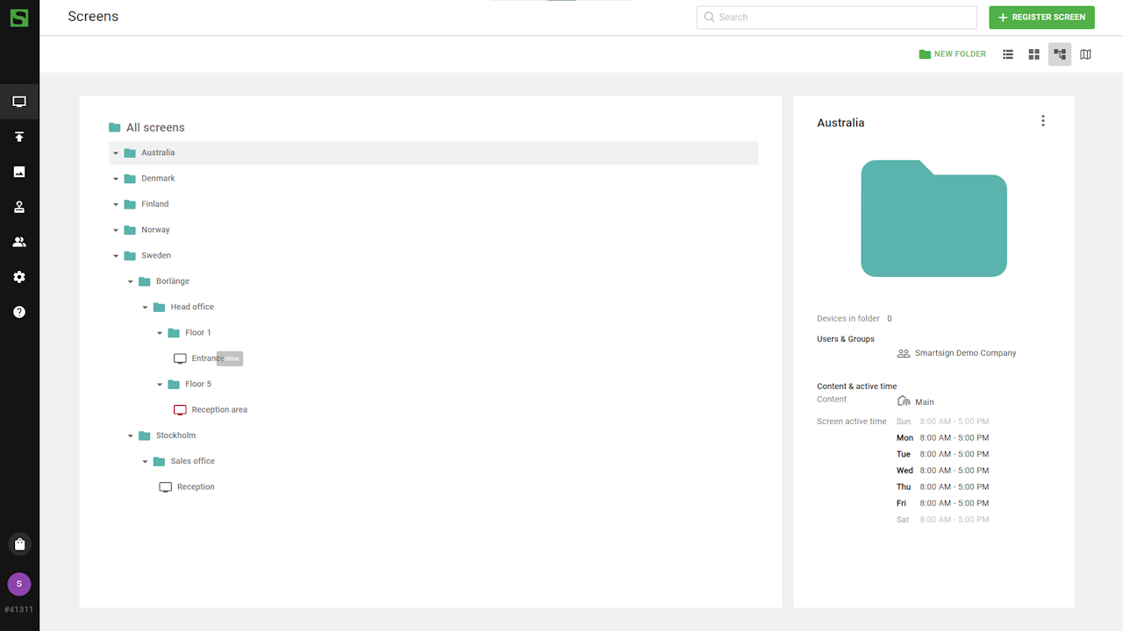Select the Denmark folder row
This screenshot has height=631, width=1123.
tap(433, 179)
